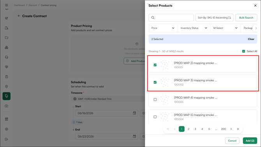Check the PROD MAP 5 product checkbox
The image size is (261, 147).
(x=155, y=117)
